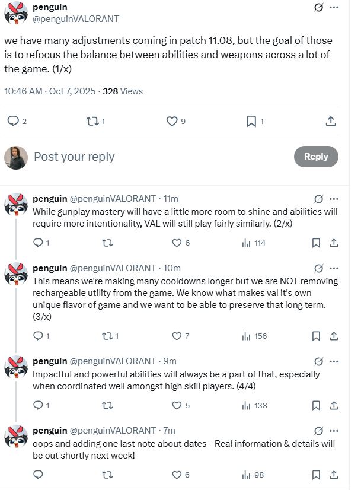View analytics of the (3/x) reply
361x490 pixels.
click(246, 336)
